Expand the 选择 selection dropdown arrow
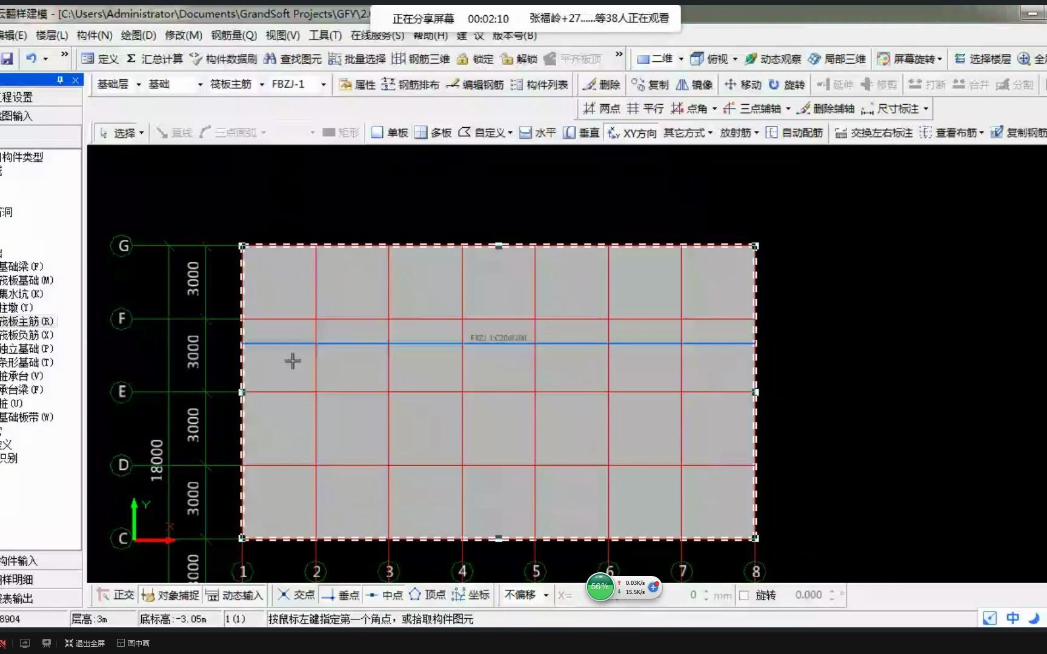The width and height of the screenshot is (1047, 654). [x=142, y=133]
